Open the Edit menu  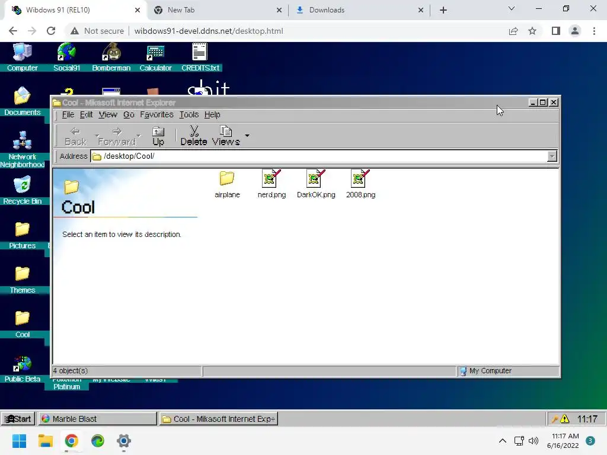pyautogui.click(x=86, y=114)
